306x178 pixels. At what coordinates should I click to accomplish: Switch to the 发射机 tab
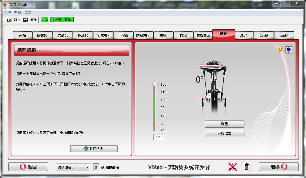point(62,35)
